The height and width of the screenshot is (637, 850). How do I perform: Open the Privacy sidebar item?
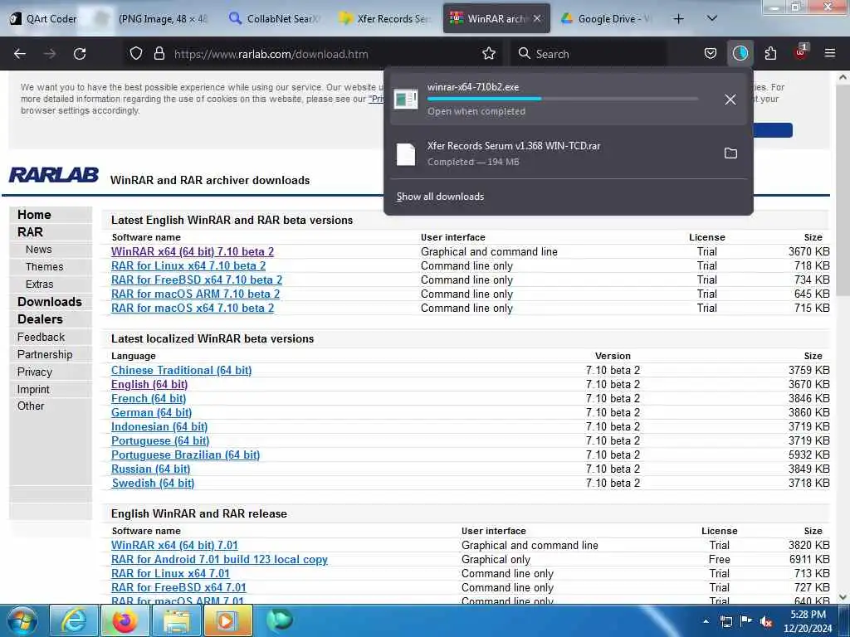coord(35,372)
